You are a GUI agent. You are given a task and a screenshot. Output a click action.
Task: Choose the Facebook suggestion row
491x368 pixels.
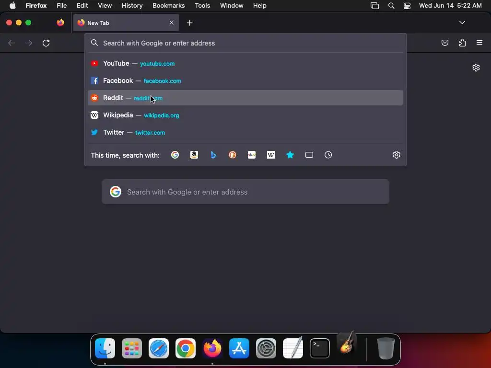(x=245, y=80)
